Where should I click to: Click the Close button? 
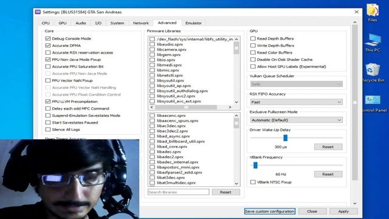tap(312, 211)
